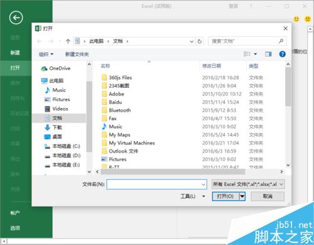The height and width of the screenshot is (245, 314).
Task: Click the Excel backstage back arrow
Action: point(16,18)
